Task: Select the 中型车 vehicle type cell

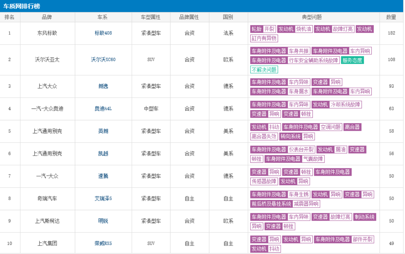Action: click(151, 109)
